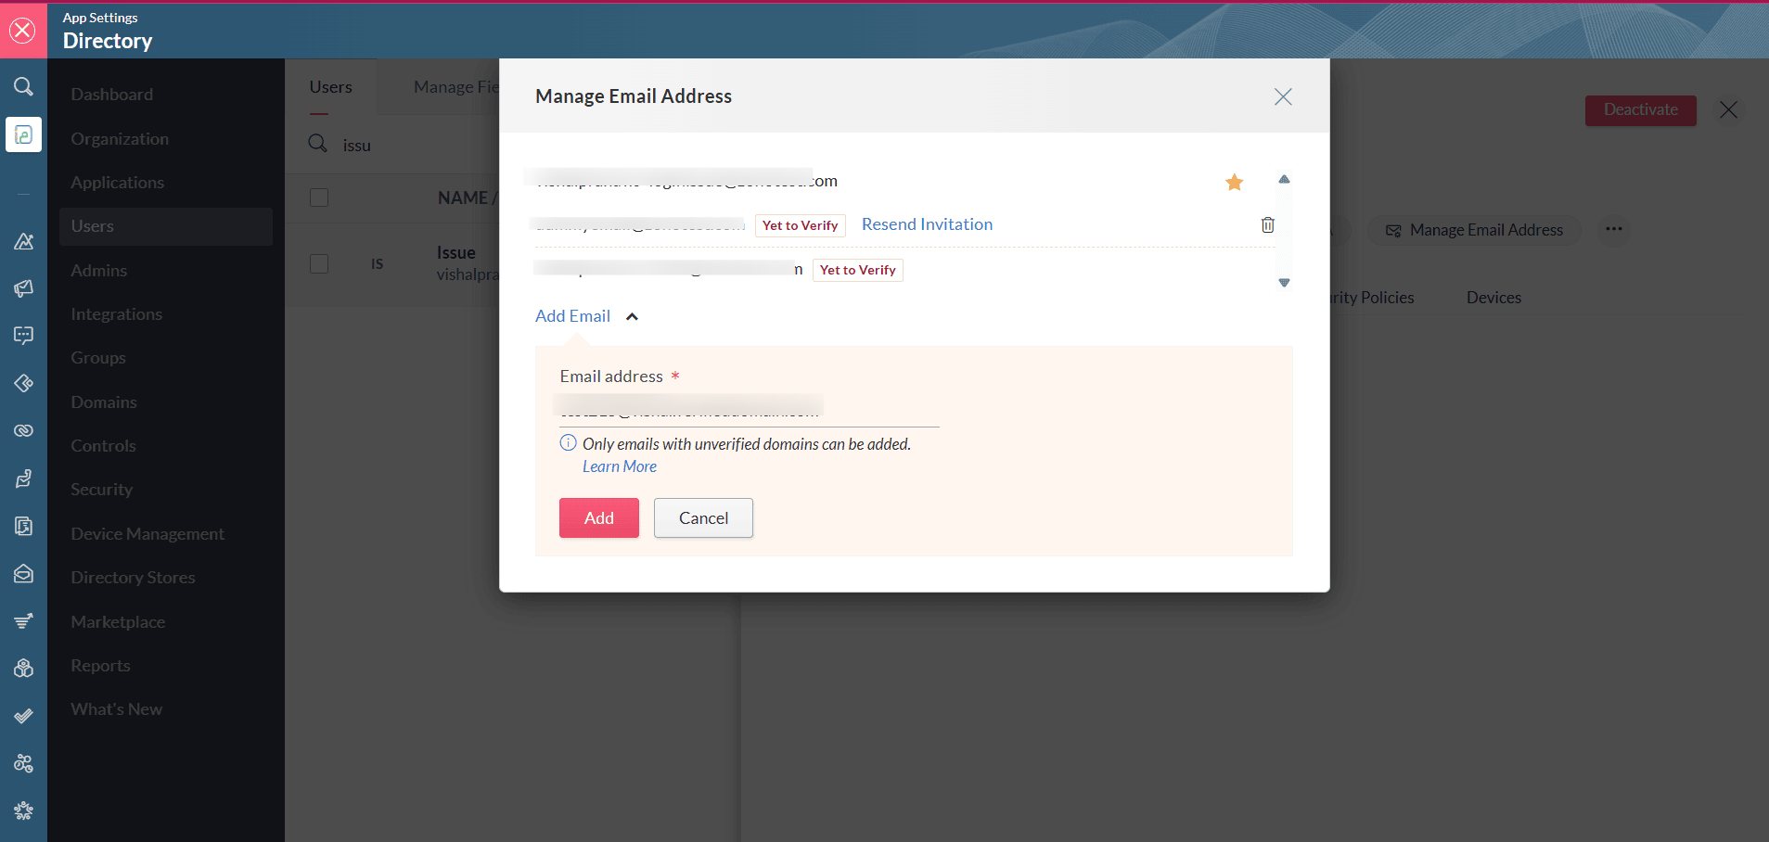Click the Resend Invitation link
The image size is (1769, 842).
927,224
